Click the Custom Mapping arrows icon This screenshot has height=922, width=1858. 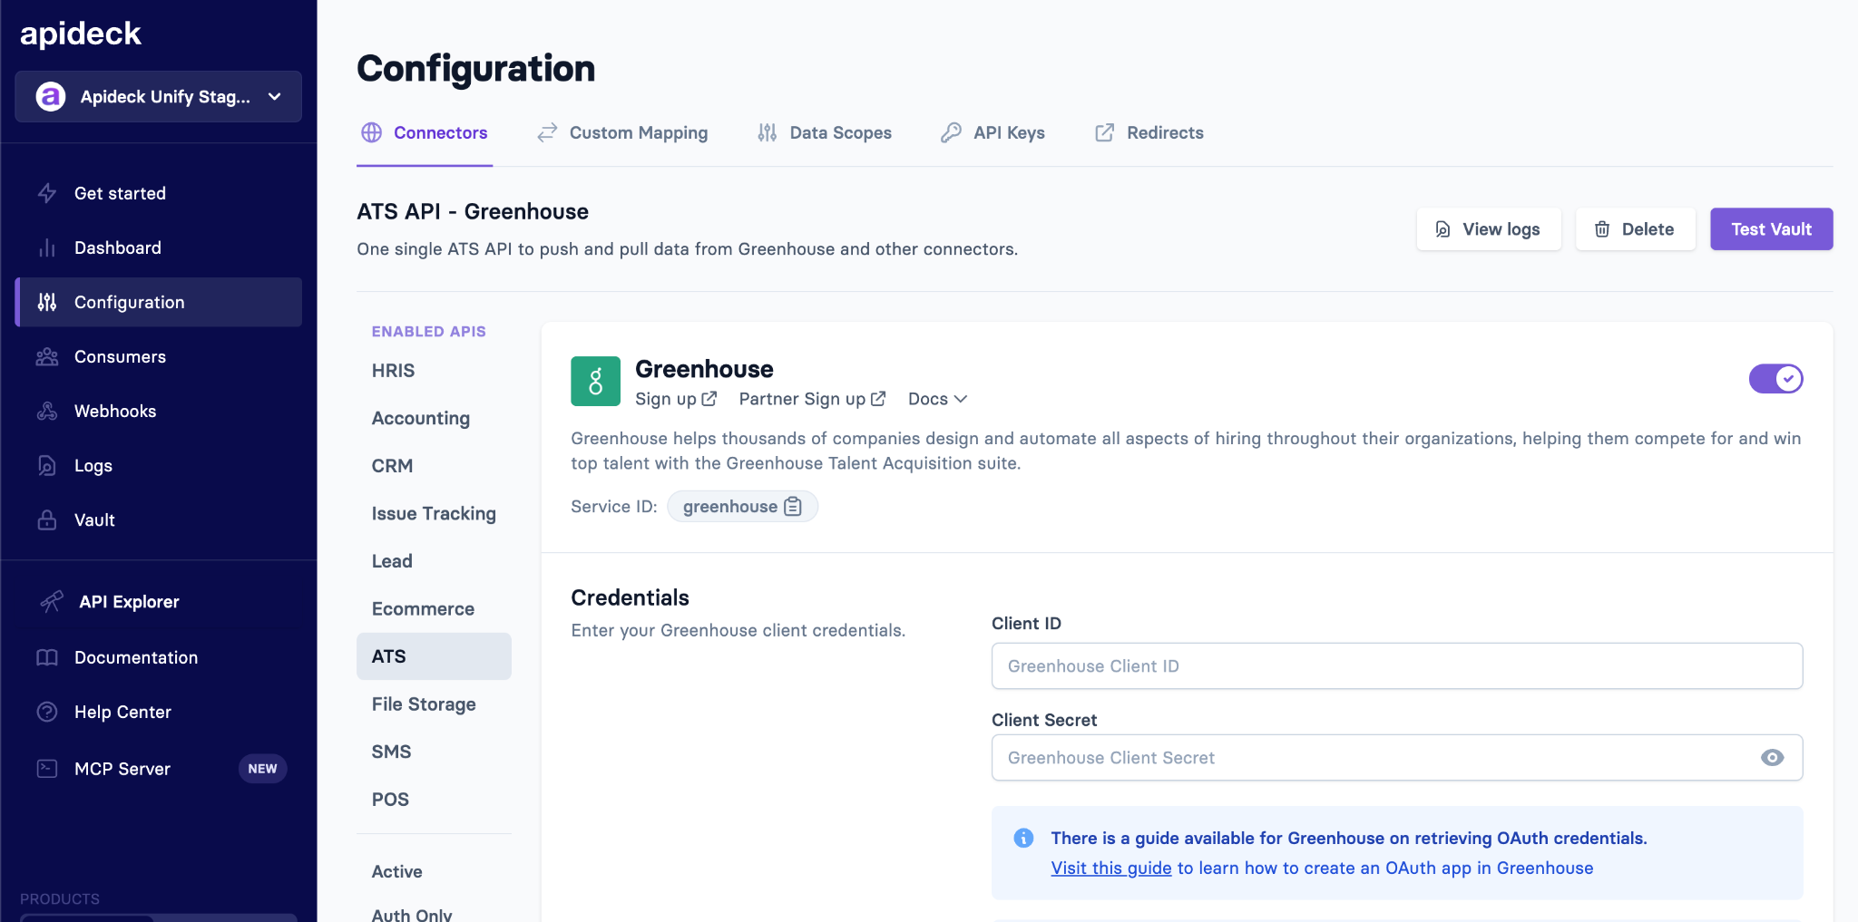coord(547,132)
